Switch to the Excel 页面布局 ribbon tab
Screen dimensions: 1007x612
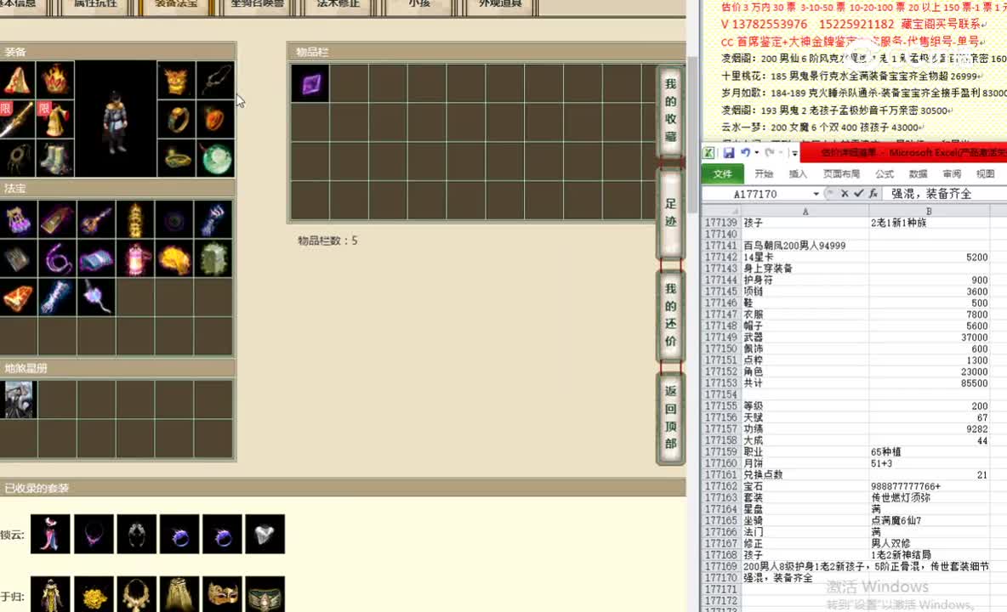click(841, 174)
